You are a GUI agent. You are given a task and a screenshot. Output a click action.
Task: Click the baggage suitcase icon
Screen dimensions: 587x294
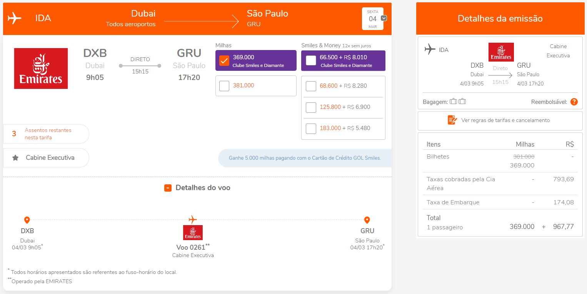point(454,102)
